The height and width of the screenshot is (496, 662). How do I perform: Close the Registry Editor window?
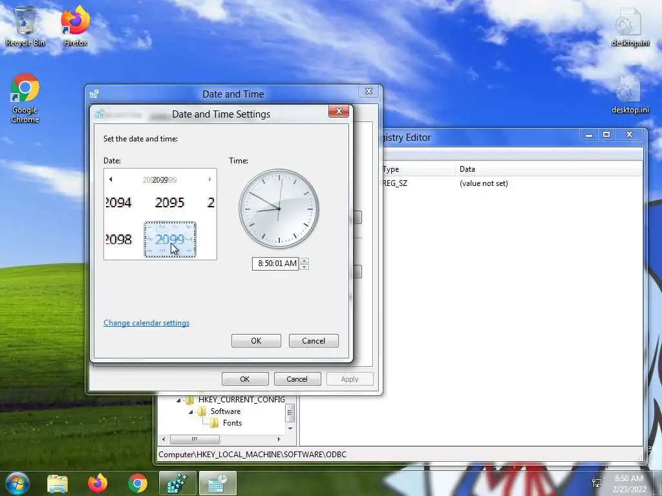click(x=630, y=135)
